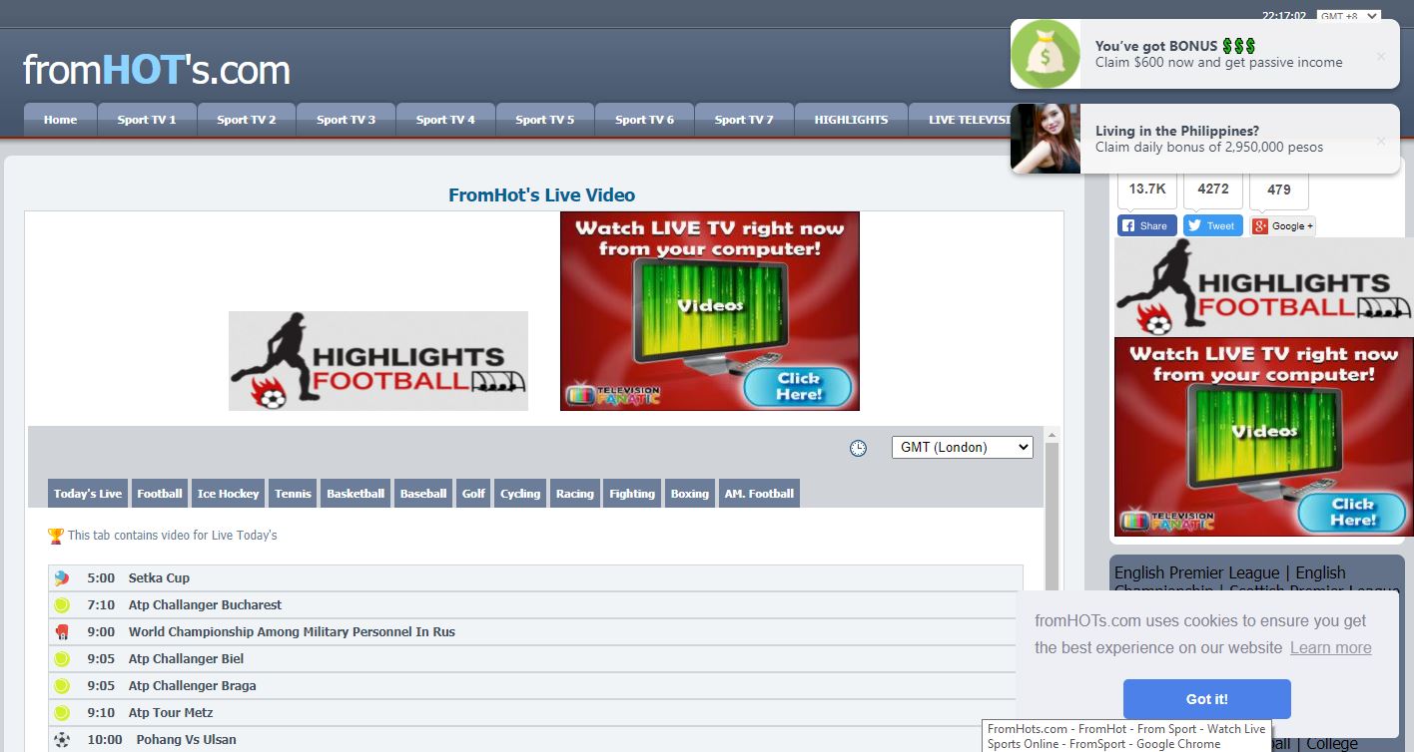
Task: Switch to the Golf tab
Action: [473, 494]
